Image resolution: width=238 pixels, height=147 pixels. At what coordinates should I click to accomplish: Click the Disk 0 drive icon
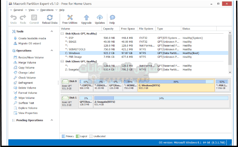(x=65, y=82)
